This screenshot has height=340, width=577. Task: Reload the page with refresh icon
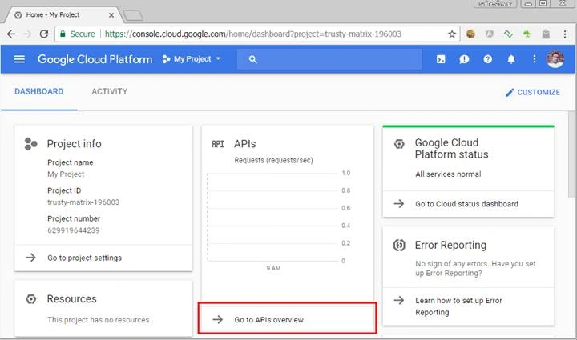[44, 34]
